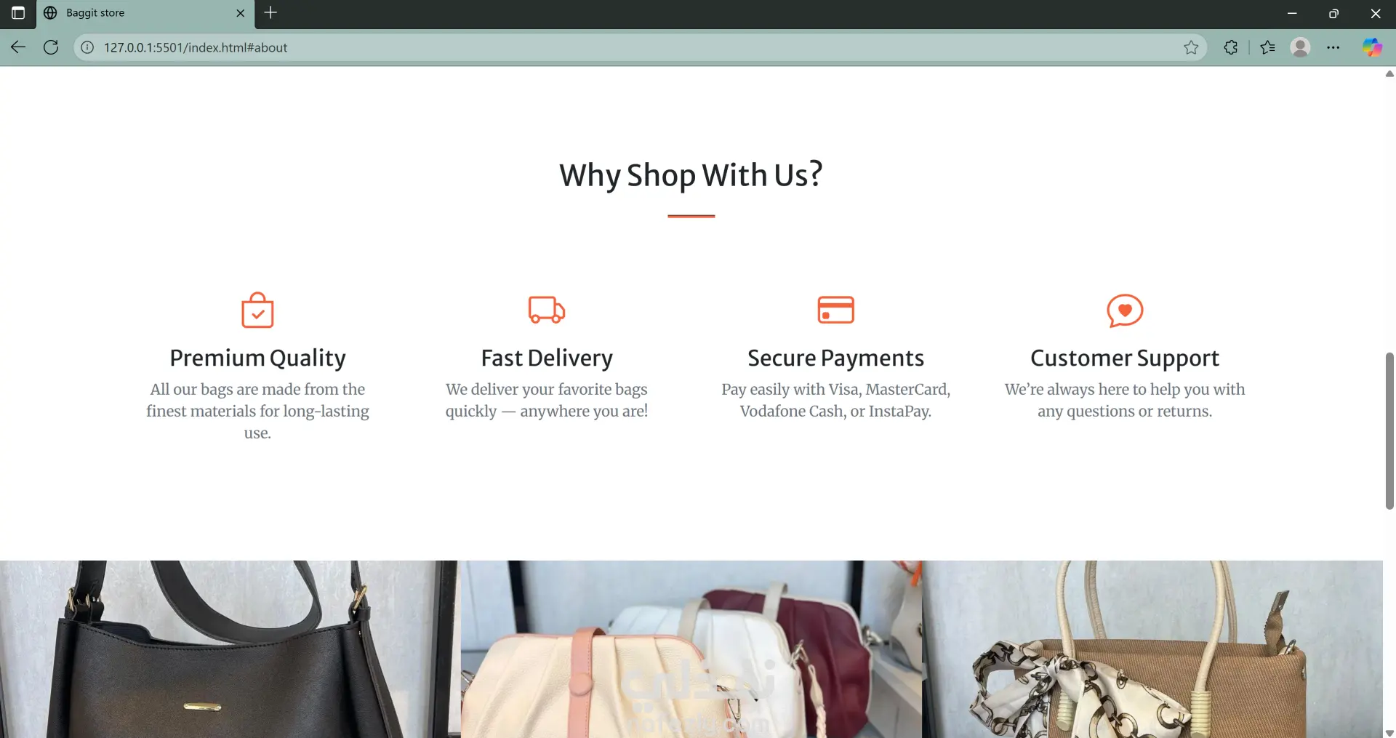The height and width of the screenshot is (738, 1396).
Task: Open the favorites list icon
Action: pyautogui.click(x=1267, y=47)
